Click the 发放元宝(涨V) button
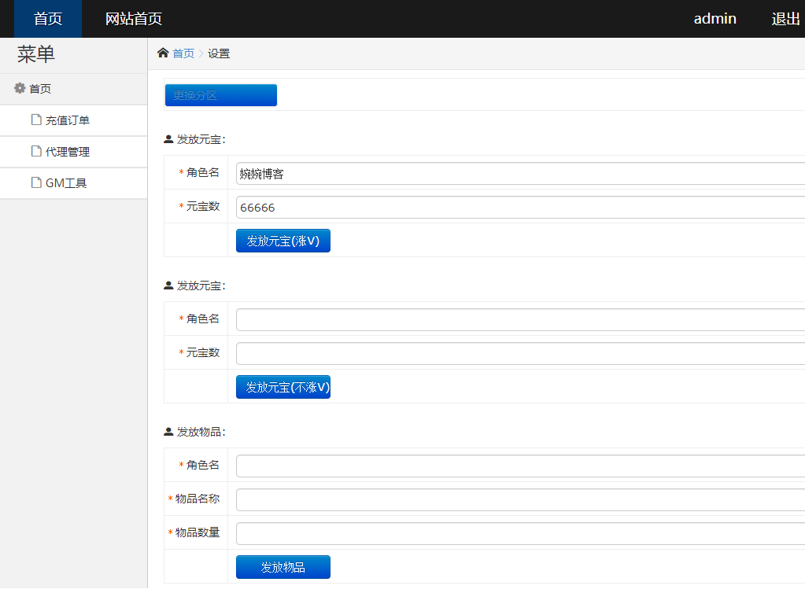 (282, 240)
